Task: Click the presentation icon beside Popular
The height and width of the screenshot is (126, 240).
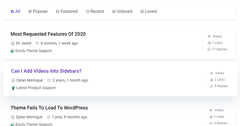Action: (30, 11)
